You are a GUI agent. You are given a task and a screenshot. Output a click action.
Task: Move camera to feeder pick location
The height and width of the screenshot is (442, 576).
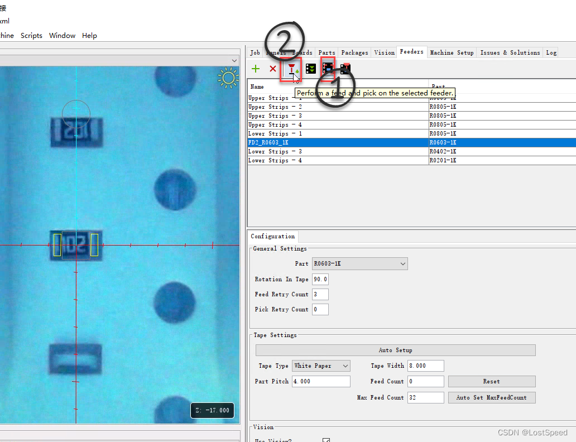[328, 68]
